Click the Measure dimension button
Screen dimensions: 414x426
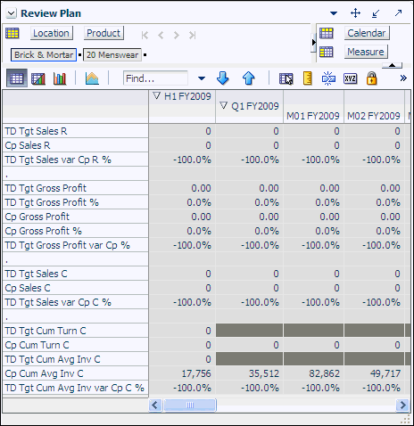click(366, 52)
